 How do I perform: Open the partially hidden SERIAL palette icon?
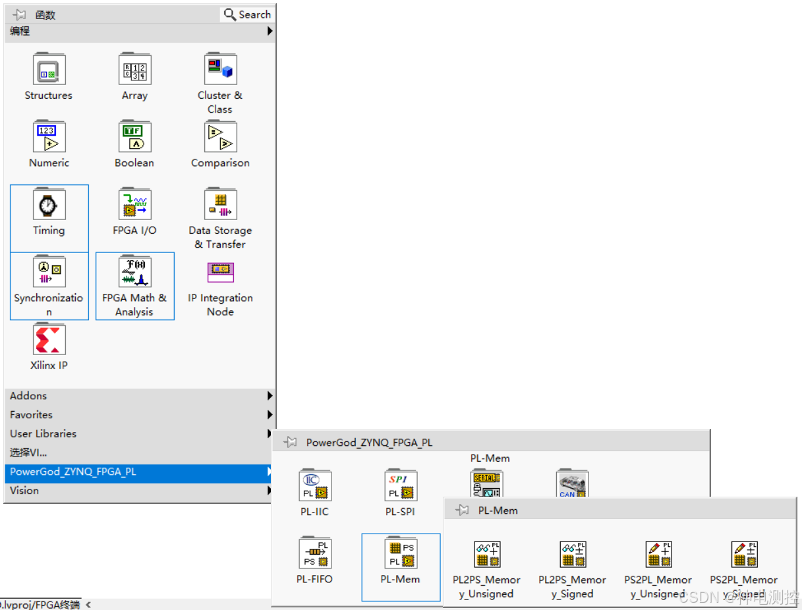(x=487, y=483)
